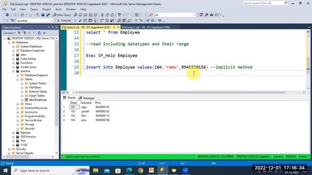Select dbo.Employee in the tree

[38, 100]
